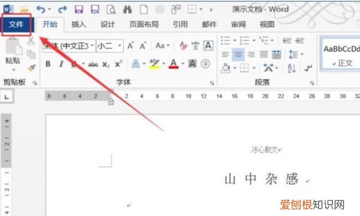This screenshot has width=360, height=216.
Task: Click the Format Painter brush icon
Action: click(31, 68)
